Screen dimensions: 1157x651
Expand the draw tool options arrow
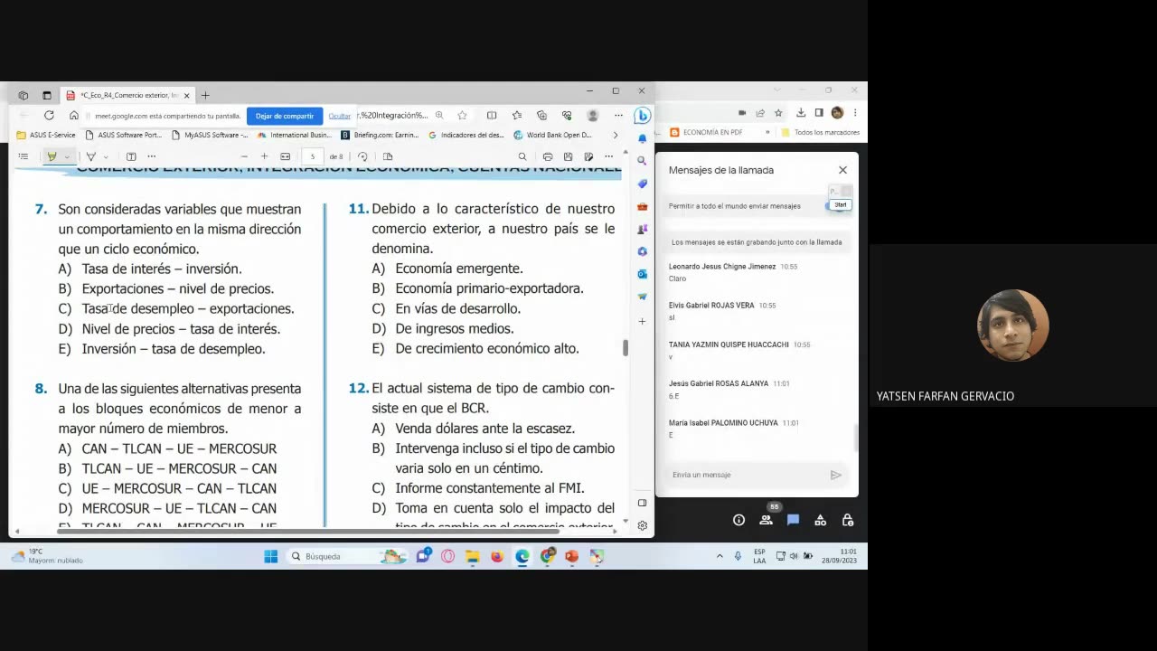pyautogui.click(x=106, y=156)
